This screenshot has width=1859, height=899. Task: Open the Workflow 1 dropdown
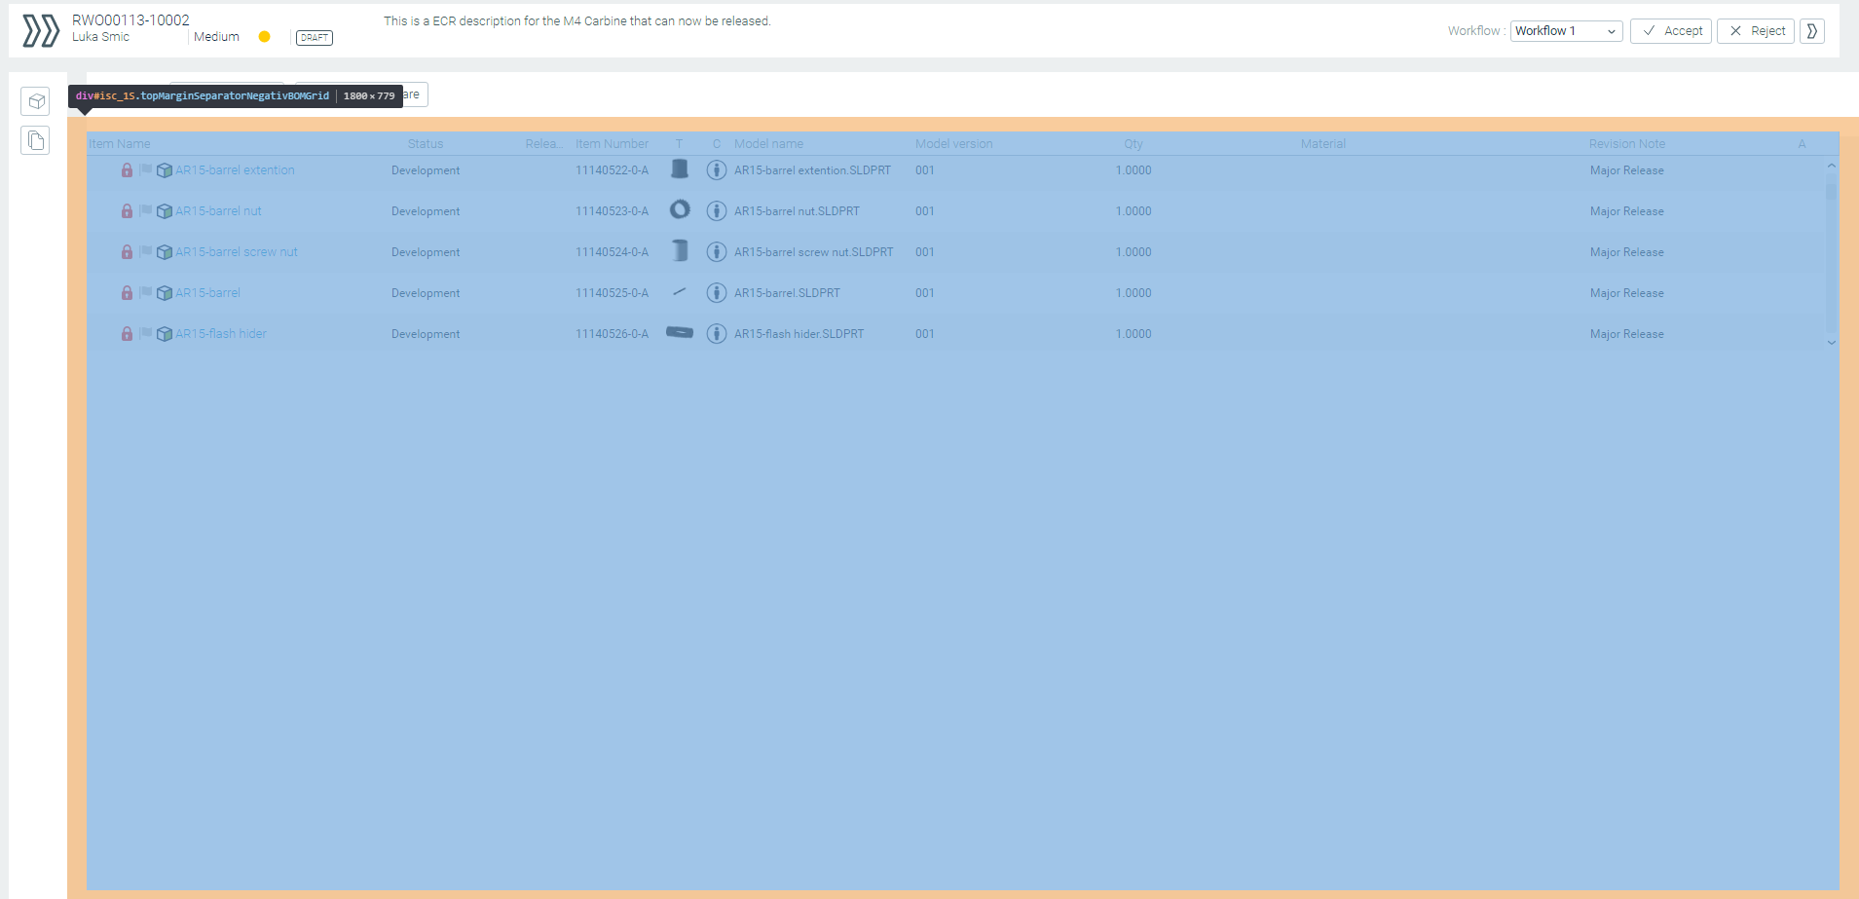(x=1566, y=31)
